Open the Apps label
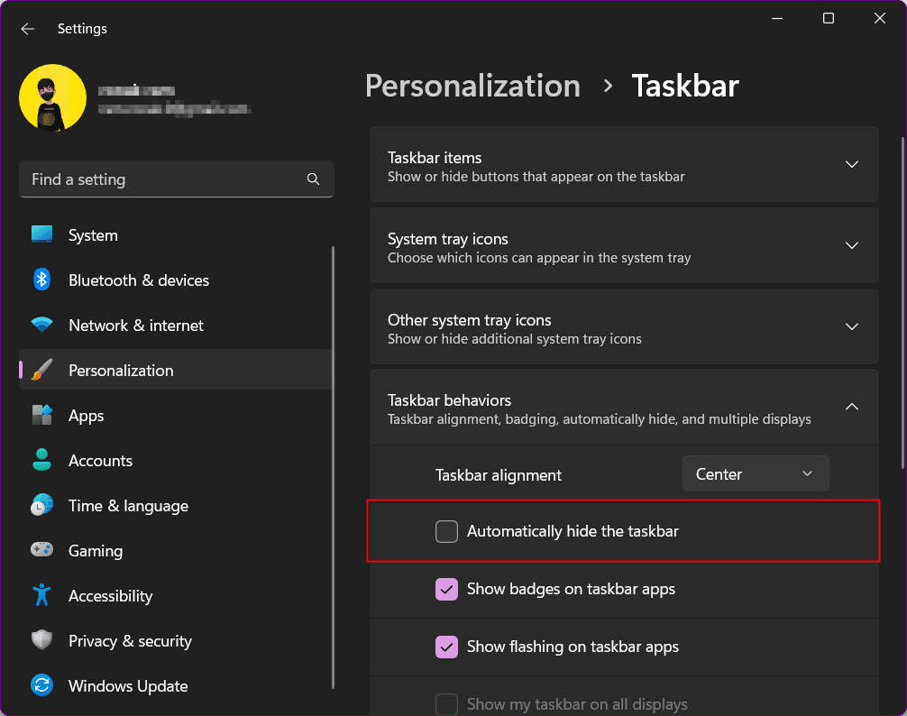 click(87, 416)
